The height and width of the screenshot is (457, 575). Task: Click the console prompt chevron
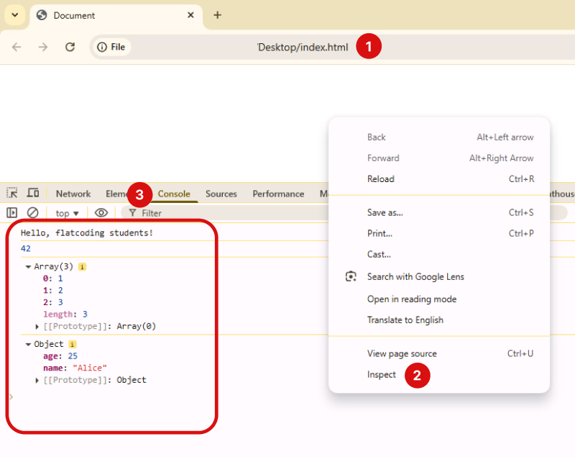(x=11, y=397)
